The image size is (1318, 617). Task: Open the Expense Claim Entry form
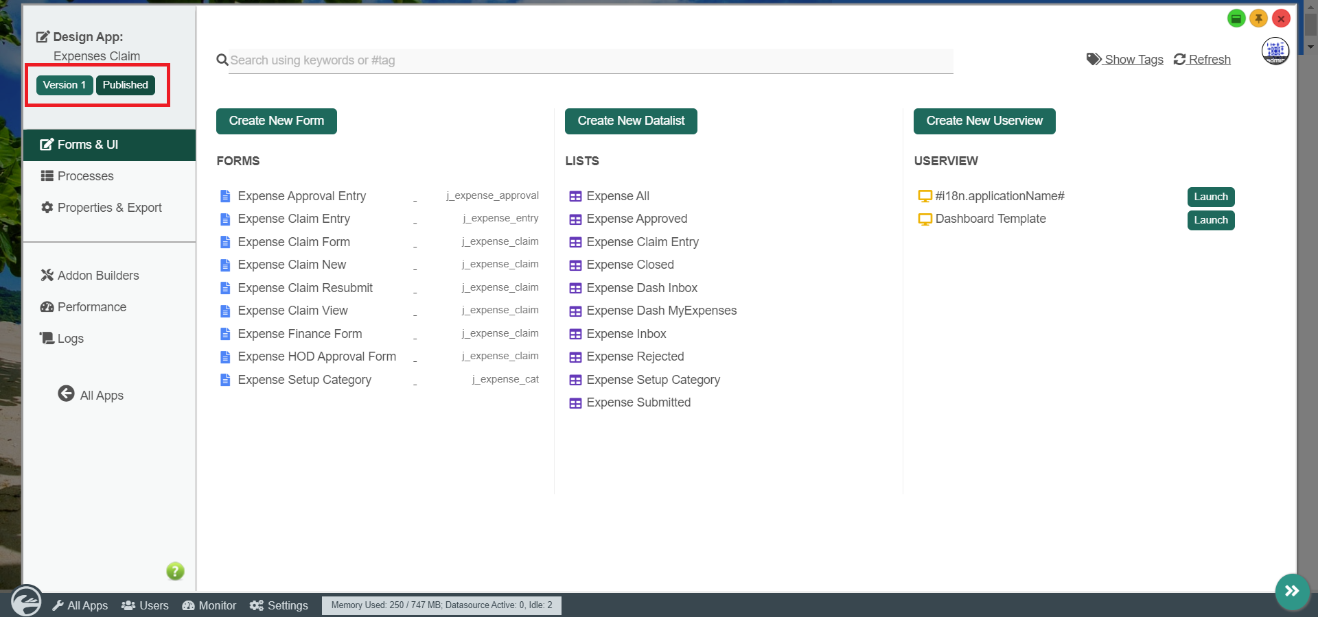(x=294, y=219)
